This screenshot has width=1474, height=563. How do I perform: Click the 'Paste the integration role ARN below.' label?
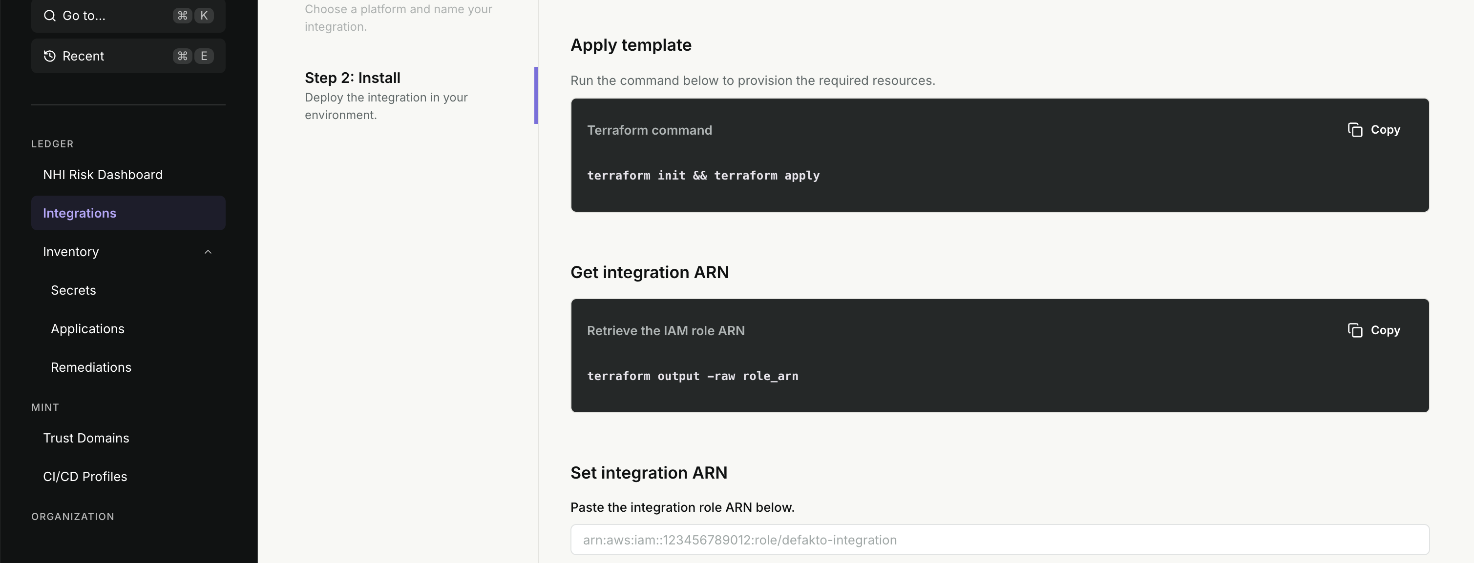pos(682,507)
